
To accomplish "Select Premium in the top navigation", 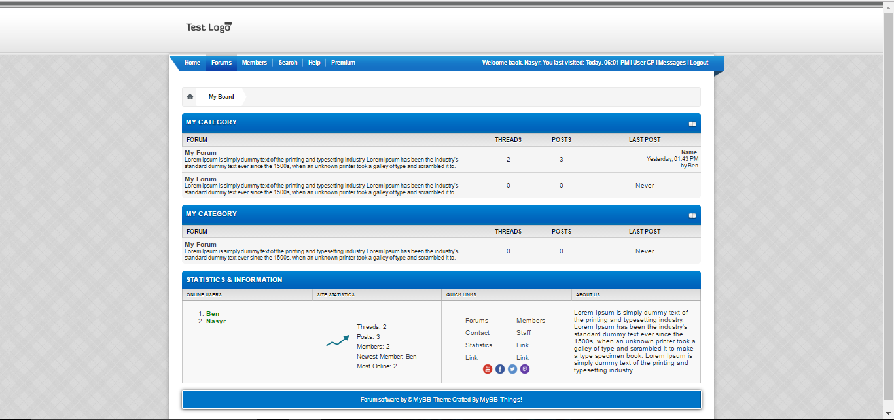I will click(x=343, y=63).
